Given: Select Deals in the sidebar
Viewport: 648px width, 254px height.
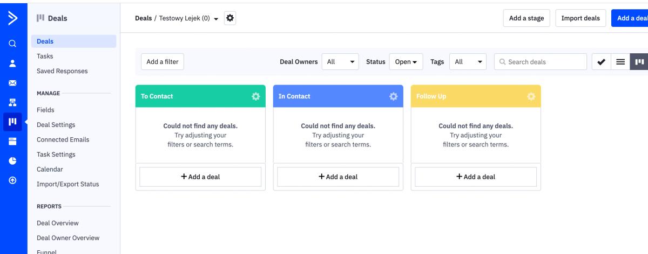Looking at the screenshot, I should [73, 41].
